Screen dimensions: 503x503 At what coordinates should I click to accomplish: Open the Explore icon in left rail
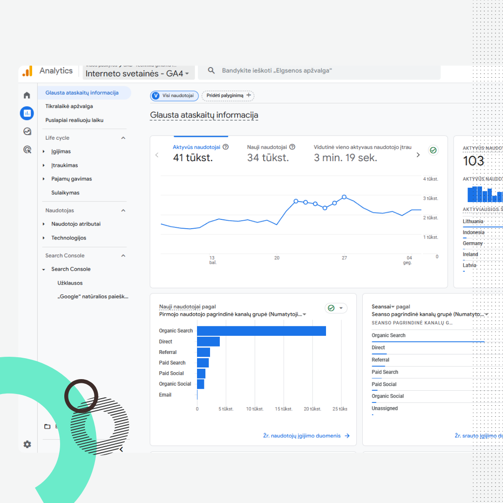(x=27, y=132)
